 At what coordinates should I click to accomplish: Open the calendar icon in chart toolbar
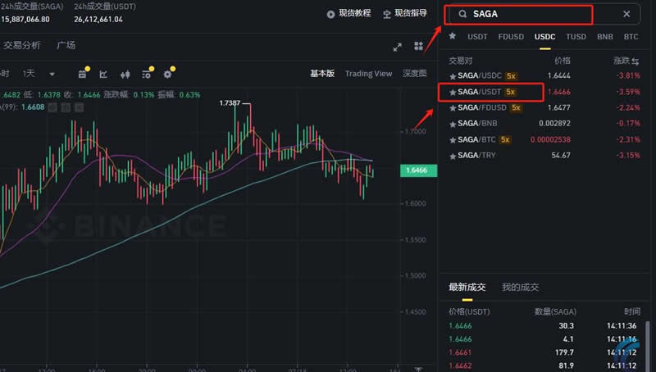[83, 74]
